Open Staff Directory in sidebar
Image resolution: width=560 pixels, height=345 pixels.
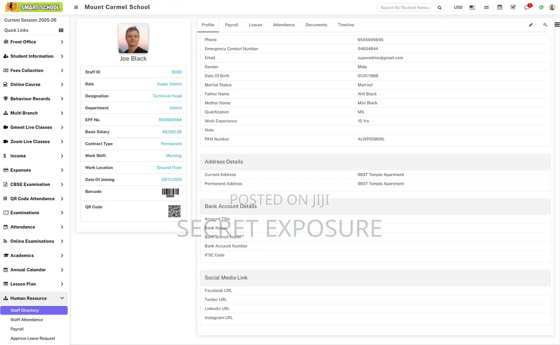point(34,310)
